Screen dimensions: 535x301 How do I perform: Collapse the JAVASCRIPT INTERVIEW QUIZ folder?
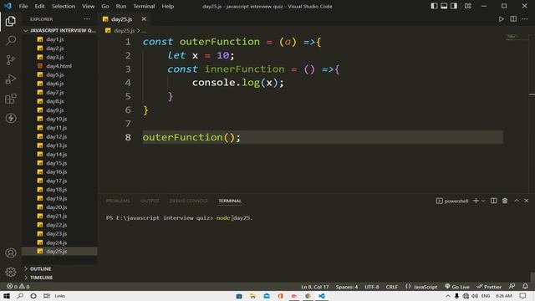[x=60, y=30]
